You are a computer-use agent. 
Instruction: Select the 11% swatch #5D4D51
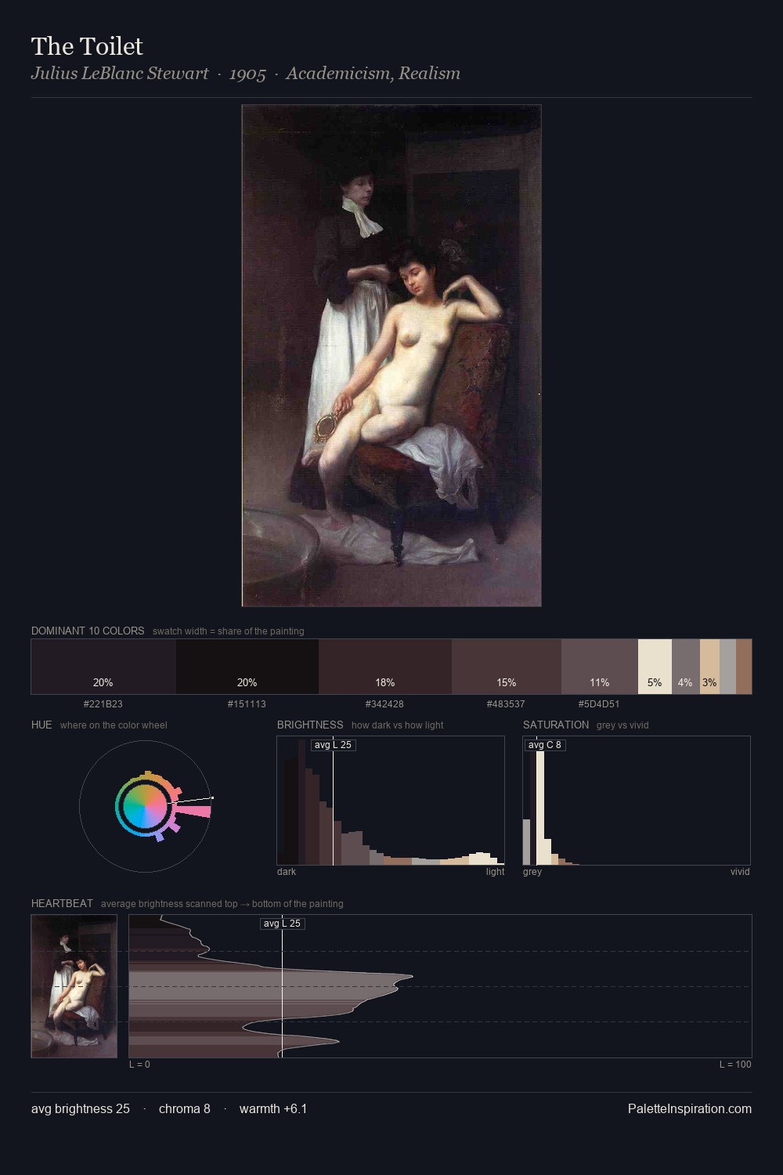click(x=600, y=667)
